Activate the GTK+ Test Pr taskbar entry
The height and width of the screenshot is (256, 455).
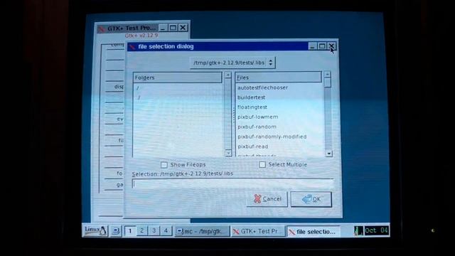(257, 231)
